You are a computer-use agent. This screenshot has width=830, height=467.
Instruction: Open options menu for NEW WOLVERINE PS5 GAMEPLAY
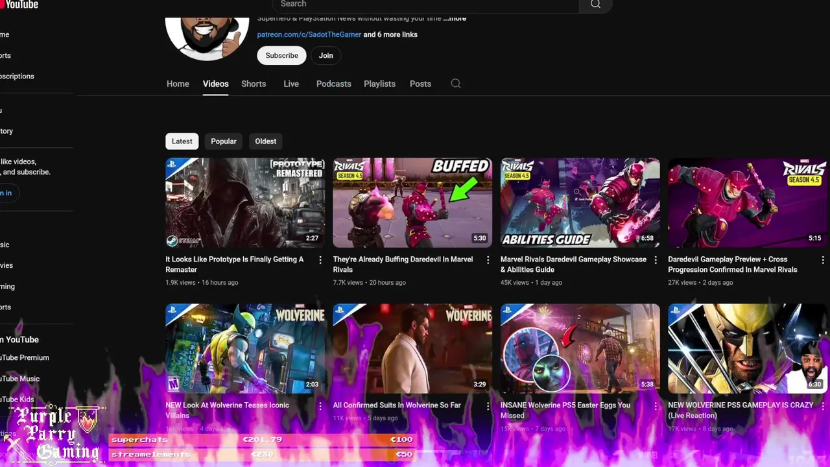(x=823, y=405)
